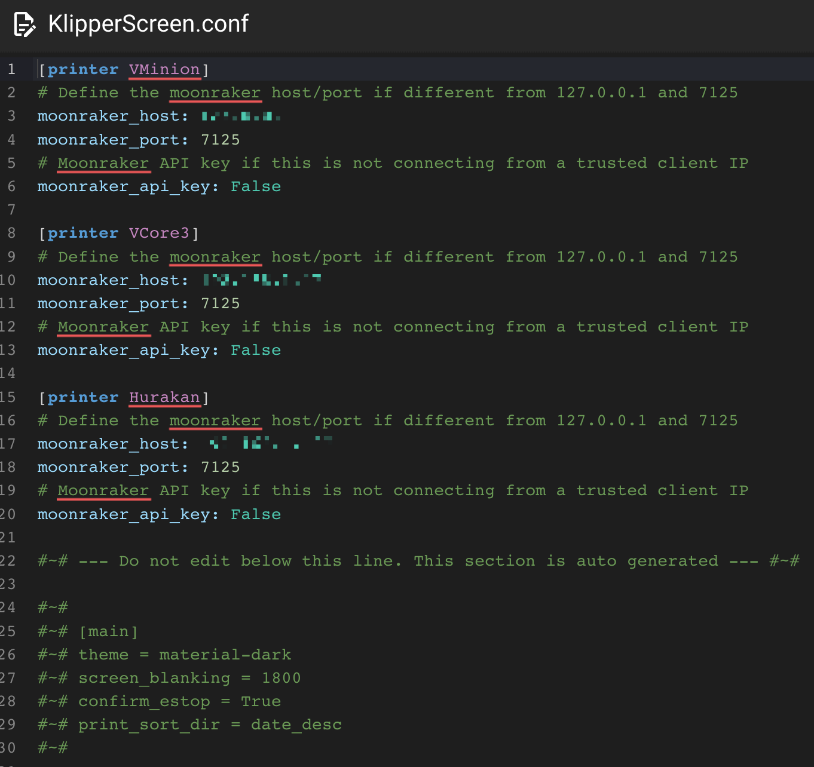Click the file edit icon beside KlipperScreen.conf

[x=24, y=24]
